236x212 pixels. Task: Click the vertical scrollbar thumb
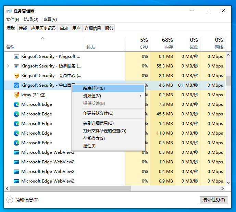coord(228,80)
